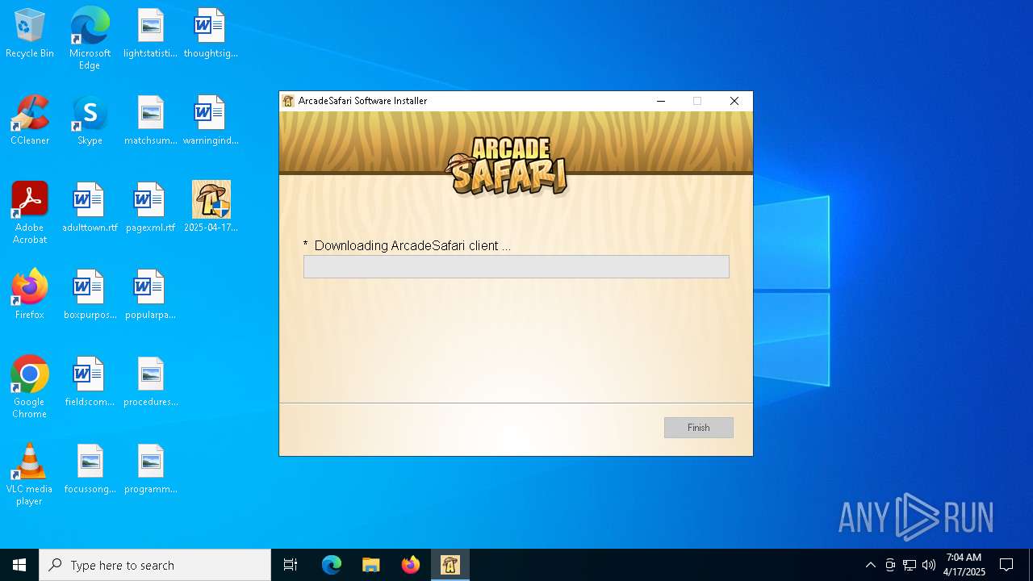
Task: Open CCleaner desktop shortcut
Action: click(x=30, y=121)
